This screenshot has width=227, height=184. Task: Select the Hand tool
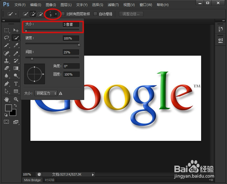(x=7, y=99)
